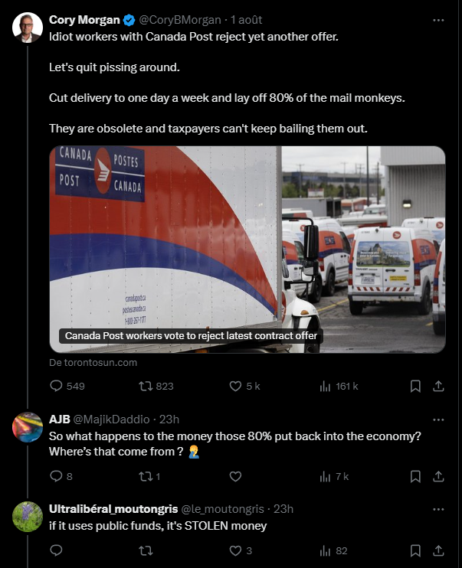Repost AJB's reply
The image size is (462, 568).
coord(145,476)
